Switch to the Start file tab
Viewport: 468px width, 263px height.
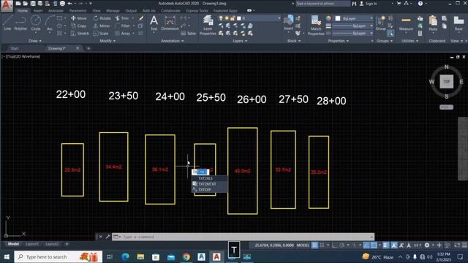(x=15, y=48)
